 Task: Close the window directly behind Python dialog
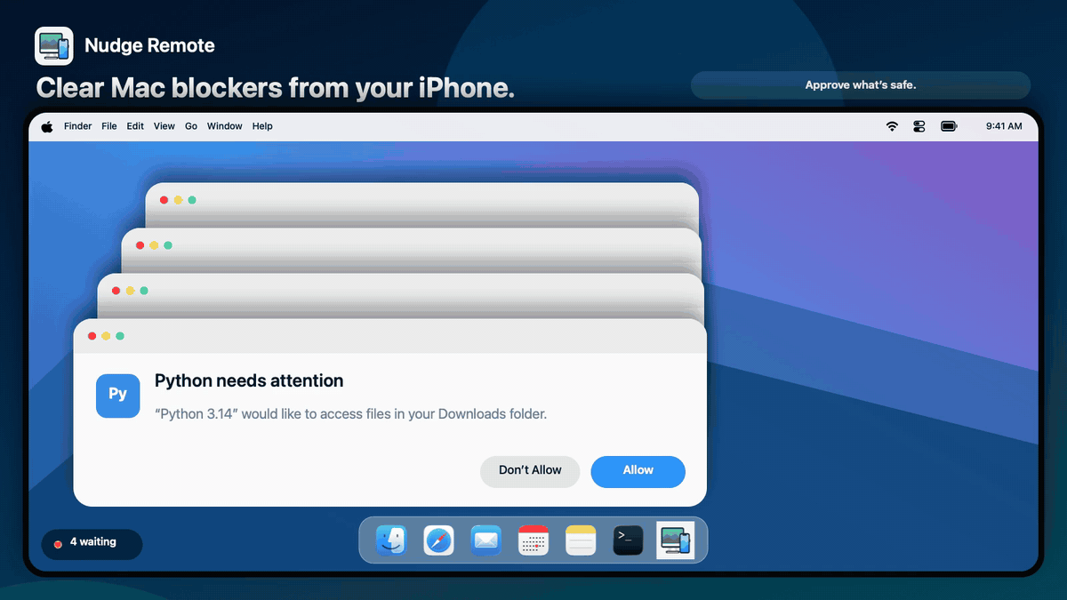(116, 291)
